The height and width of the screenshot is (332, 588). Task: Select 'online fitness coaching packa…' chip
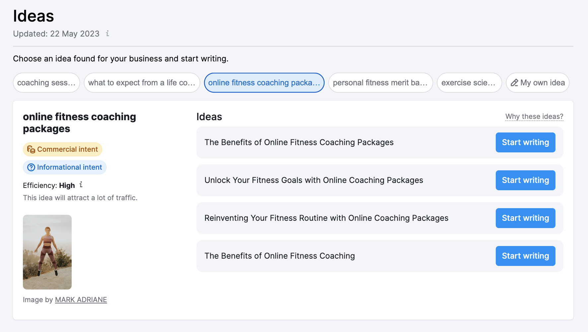point(264,83)
